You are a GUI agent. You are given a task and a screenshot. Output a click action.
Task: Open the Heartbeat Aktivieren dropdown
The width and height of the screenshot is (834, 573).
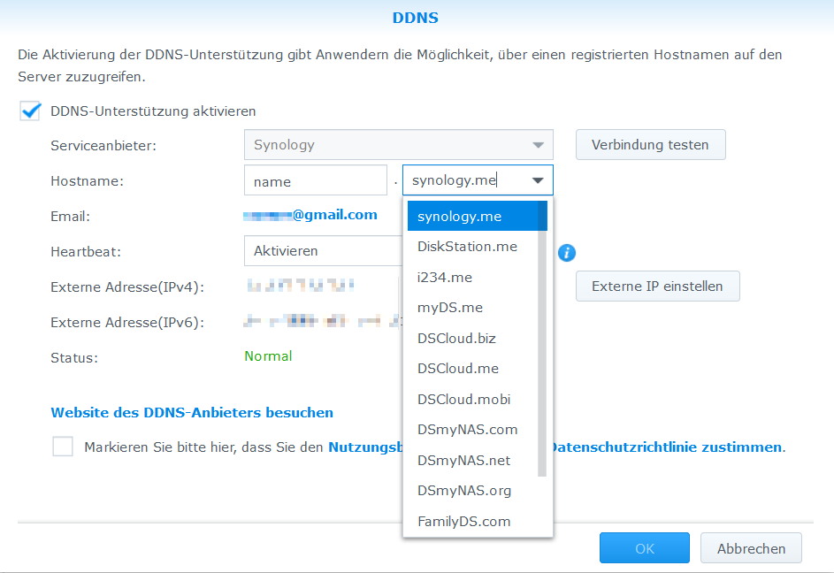point(324,251)
